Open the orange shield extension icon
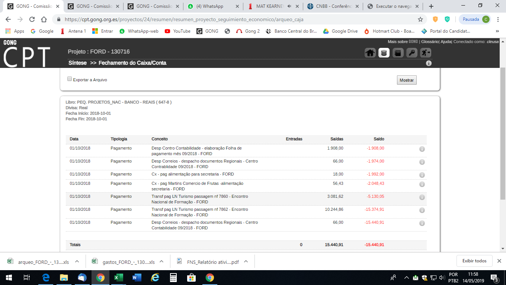Screen dimensions: 506x285 pos(435,19)
